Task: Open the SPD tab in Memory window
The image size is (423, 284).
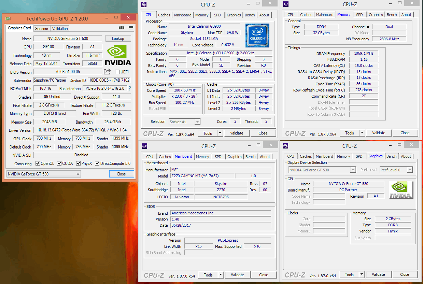Action: (359, 15)
